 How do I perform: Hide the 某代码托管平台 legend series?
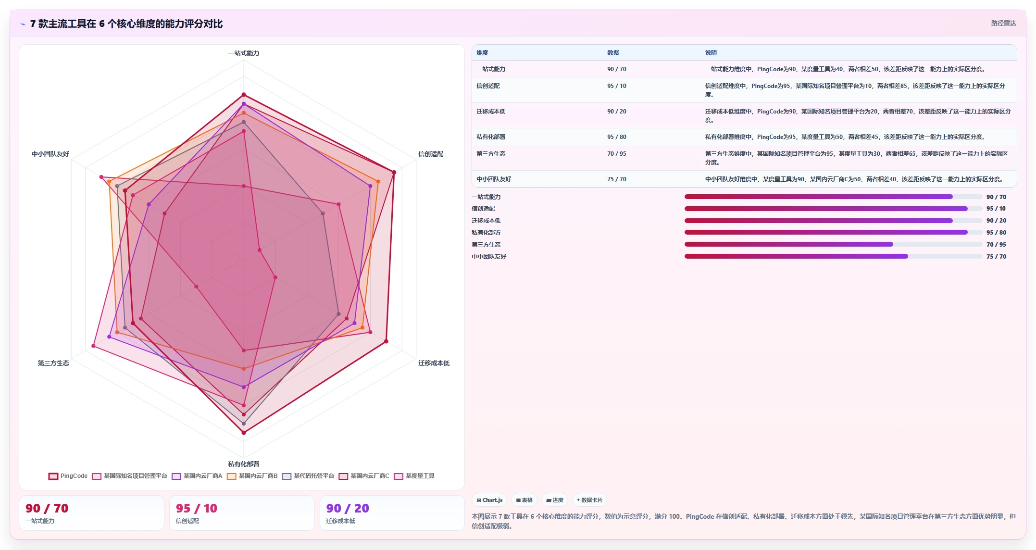(308, 476)
